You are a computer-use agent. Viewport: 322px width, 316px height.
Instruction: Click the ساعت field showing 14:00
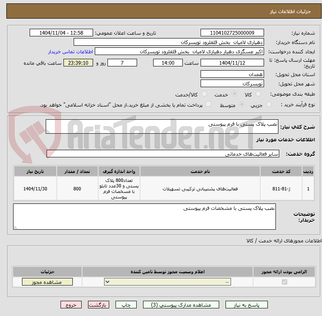[168, 63]
